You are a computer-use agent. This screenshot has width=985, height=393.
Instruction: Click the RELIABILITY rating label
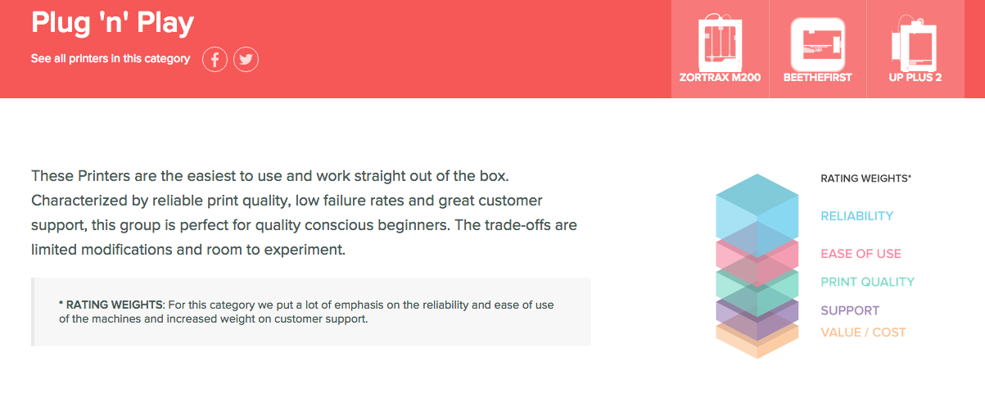856,216
